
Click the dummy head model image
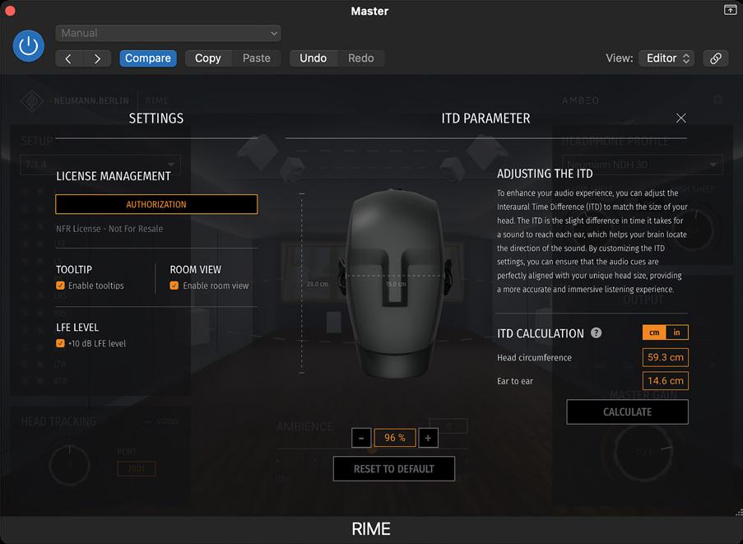pyautogui.click(x=394, y=283)
